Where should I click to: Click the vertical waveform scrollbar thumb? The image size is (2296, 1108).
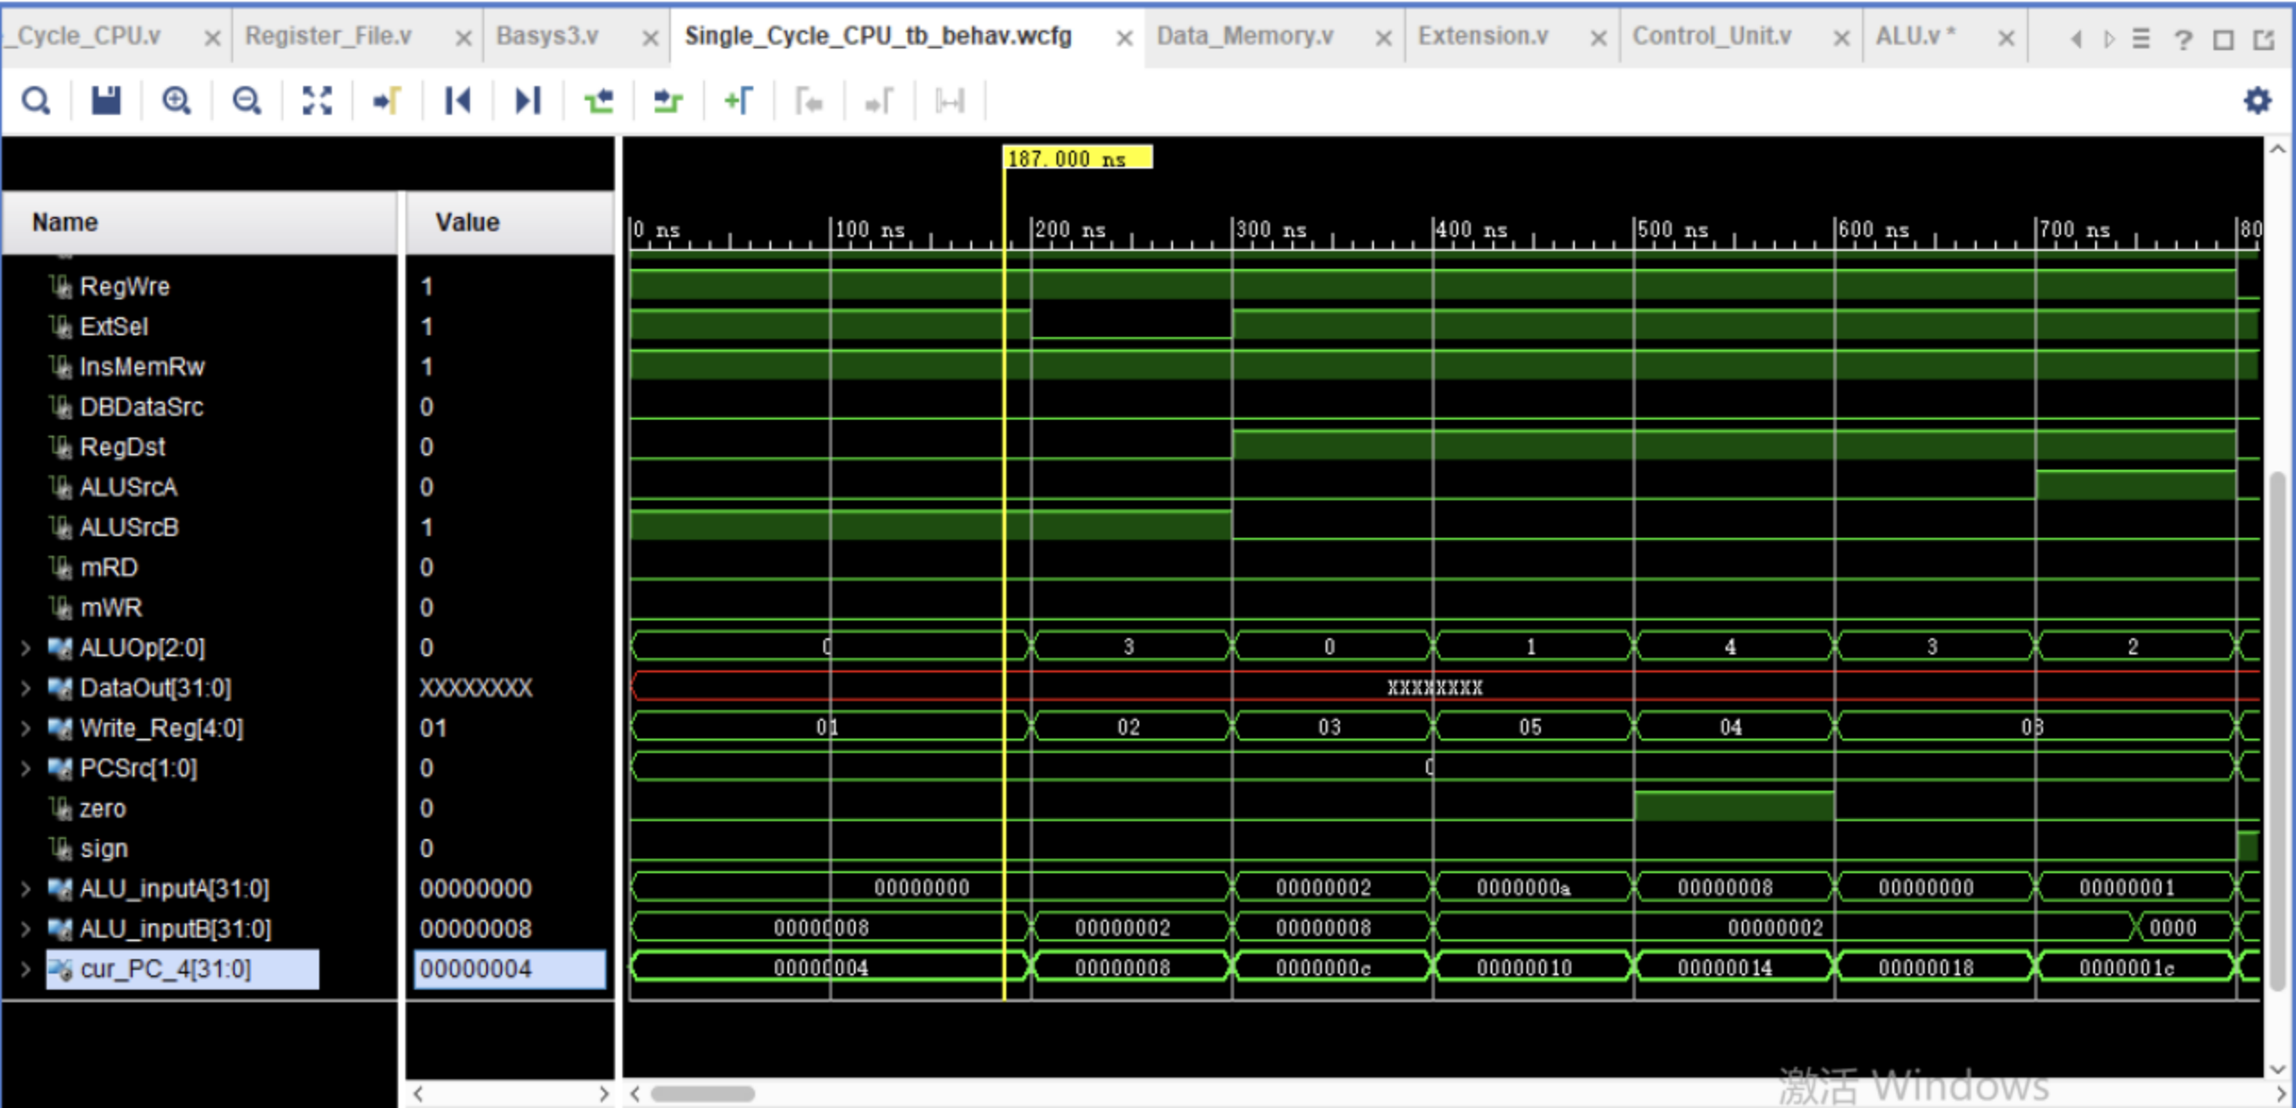[x=2276, y=731]
